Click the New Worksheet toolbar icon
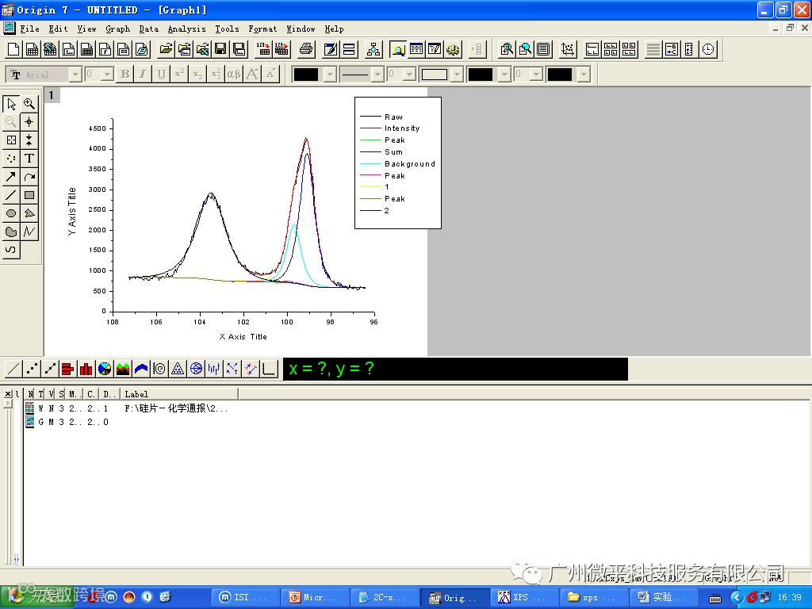Screen dimensions: 812x609 tap(32, 49)
